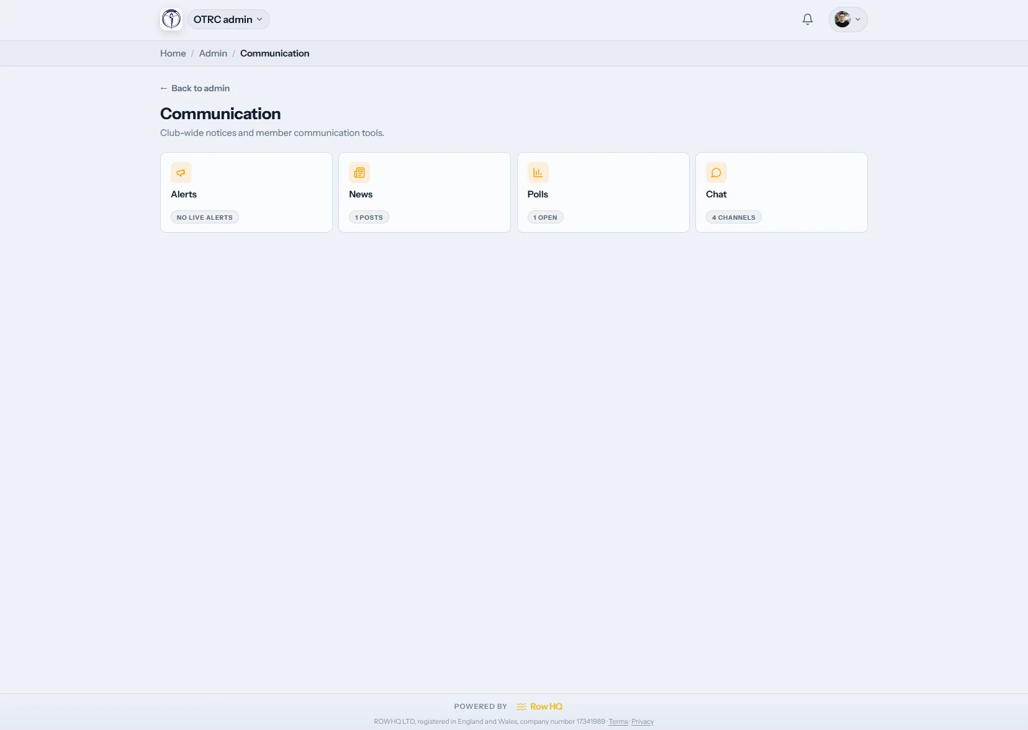Click the 1 Open polls badge
Screen dimensions: 1028x730
[545, 217]
